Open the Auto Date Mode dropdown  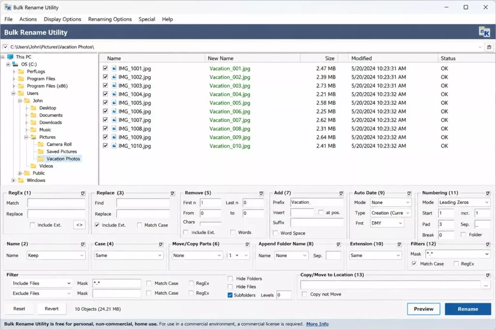tap(391, 202)
